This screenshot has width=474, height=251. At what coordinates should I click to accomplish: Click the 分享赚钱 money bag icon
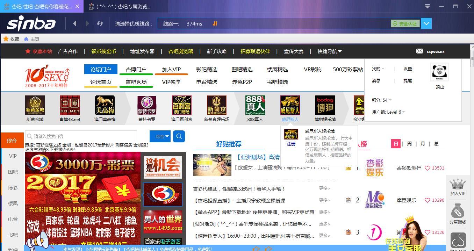(458, 211)
